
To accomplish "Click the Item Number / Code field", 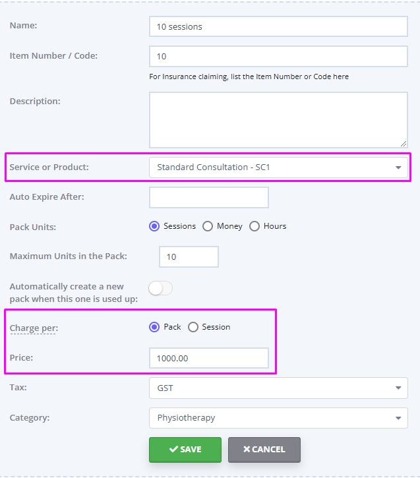I will click(278, 57).
